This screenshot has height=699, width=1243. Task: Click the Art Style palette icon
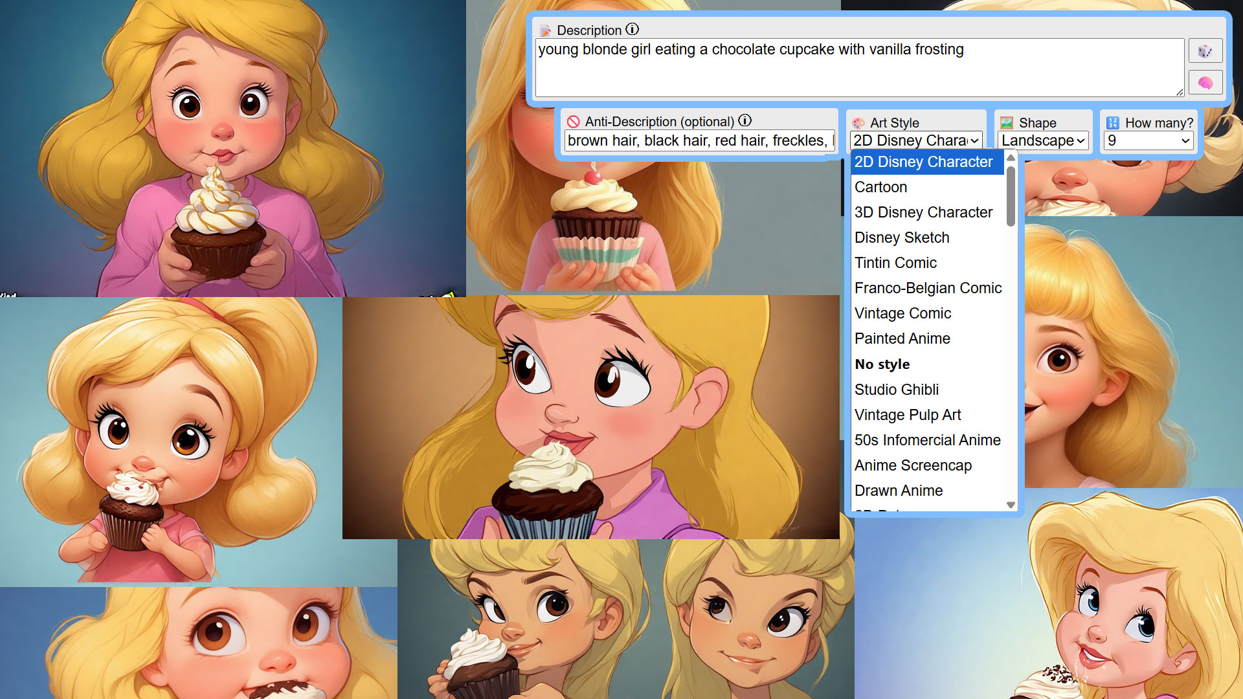pyautogui.click(x=858, y=123)
